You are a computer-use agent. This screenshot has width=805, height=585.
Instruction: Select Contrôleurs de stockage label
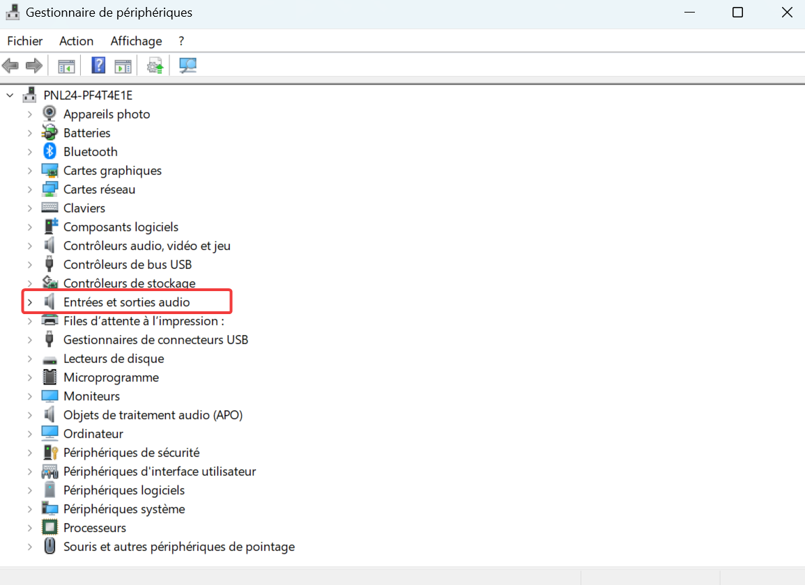(130, 283)
